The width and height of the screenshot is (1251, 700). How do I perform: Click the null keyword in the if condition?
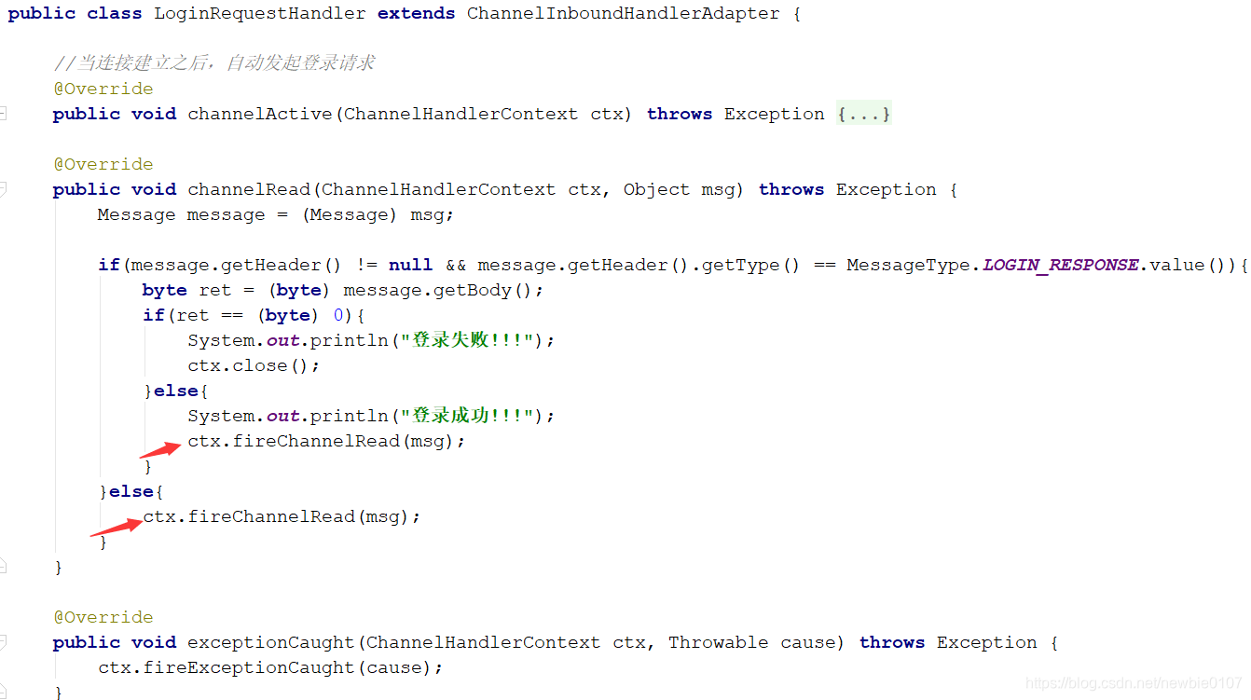411,265
